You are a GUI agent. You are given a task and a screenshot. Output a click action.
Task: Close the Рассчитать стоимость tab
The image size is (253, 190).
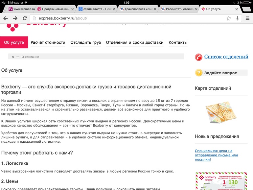(x=196, y=9)
